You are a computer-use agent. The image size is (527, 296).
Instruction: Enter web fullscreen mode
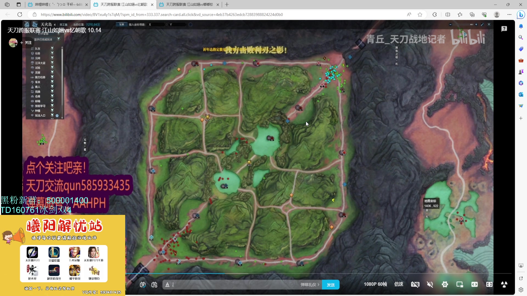(489, 284)
